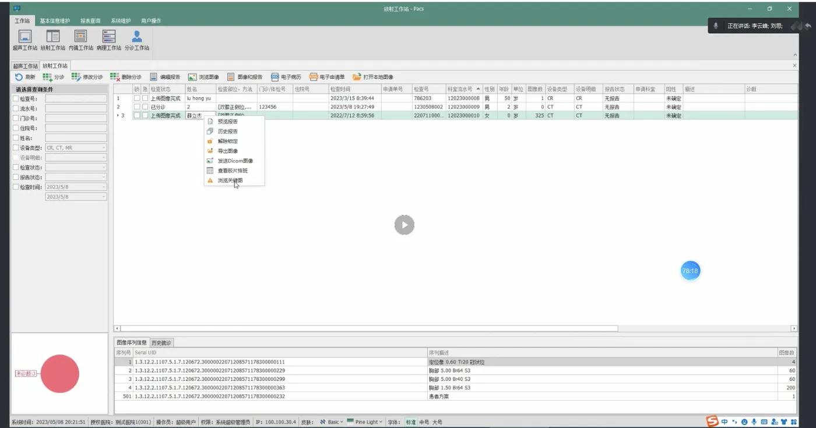The image size is (816, 428).
Task: Enable the 流水号 filter checkbox
Action: click(x=16, y=108)
